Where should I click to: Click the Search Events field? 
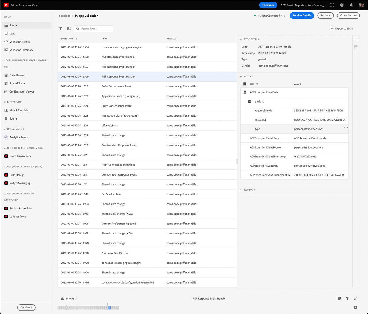[93, 28]
